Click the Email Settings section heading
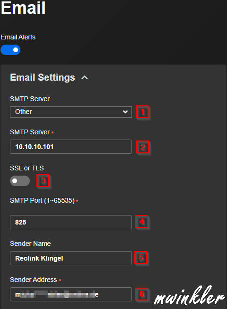This screenshot has width=227, height=309. [x=43, y=77]
